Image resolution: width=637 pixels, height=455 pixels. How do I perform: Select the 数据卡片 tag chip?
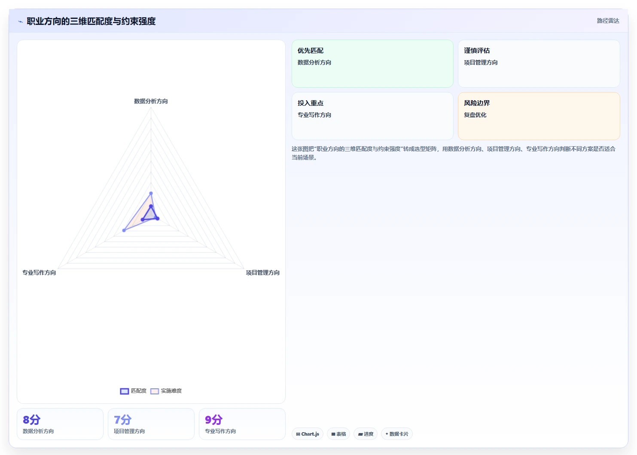[x=397, y=434]
